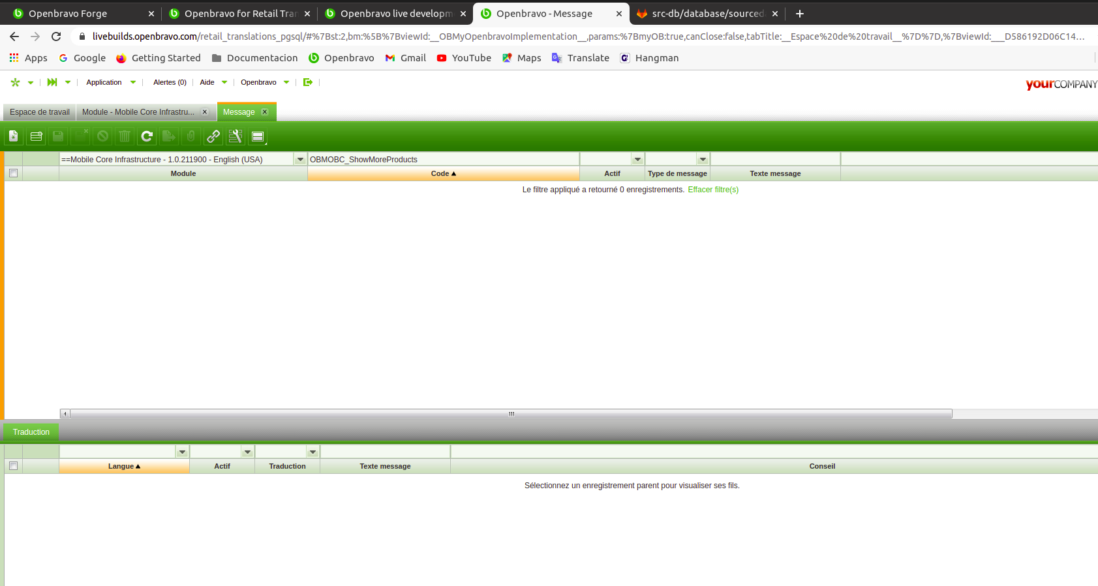Screen dimensions: 1098x586
Task: Click the Texte message filter field in Message grid
Action: [x=775, y=160]
